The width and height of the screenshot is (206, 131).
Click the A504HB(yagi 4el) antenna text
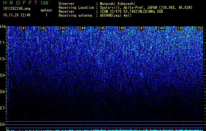click(116, 15)
